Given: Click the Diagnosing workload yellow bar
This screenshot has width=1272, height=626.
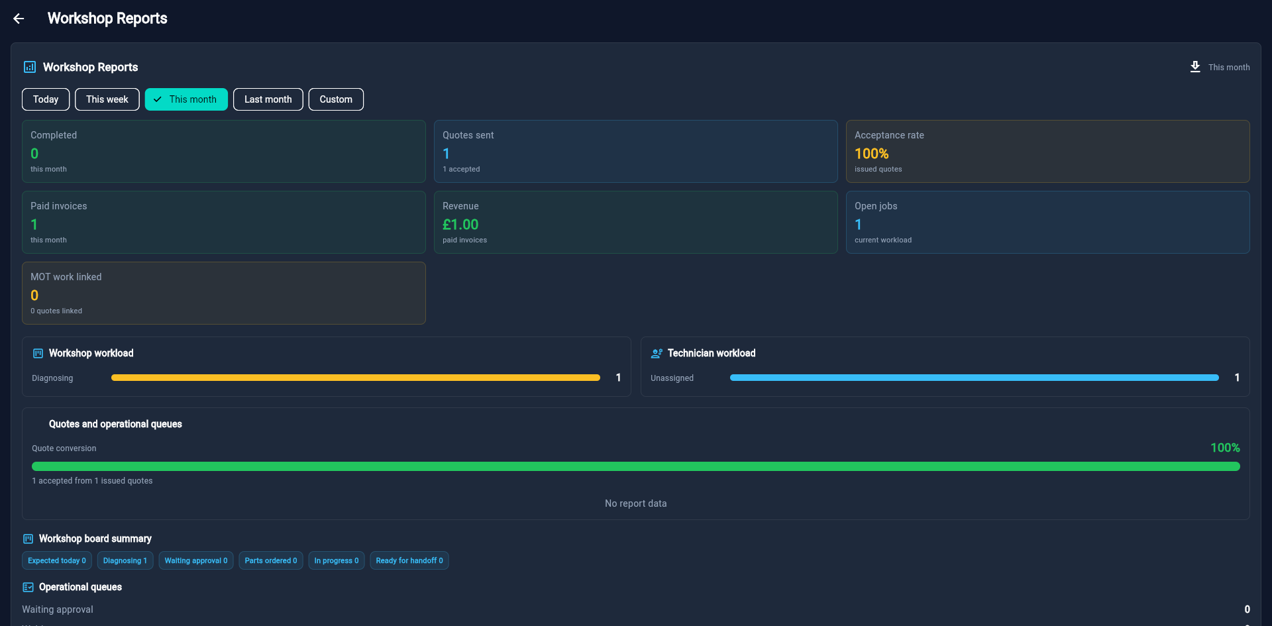Looking at the screenshot, I should coord(356,378).
